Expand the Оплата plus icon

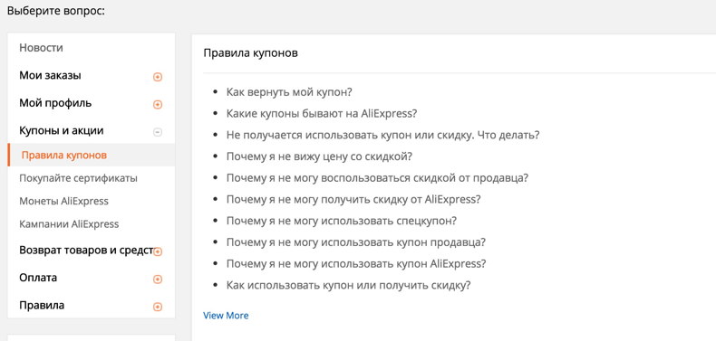tap(158, 279)
